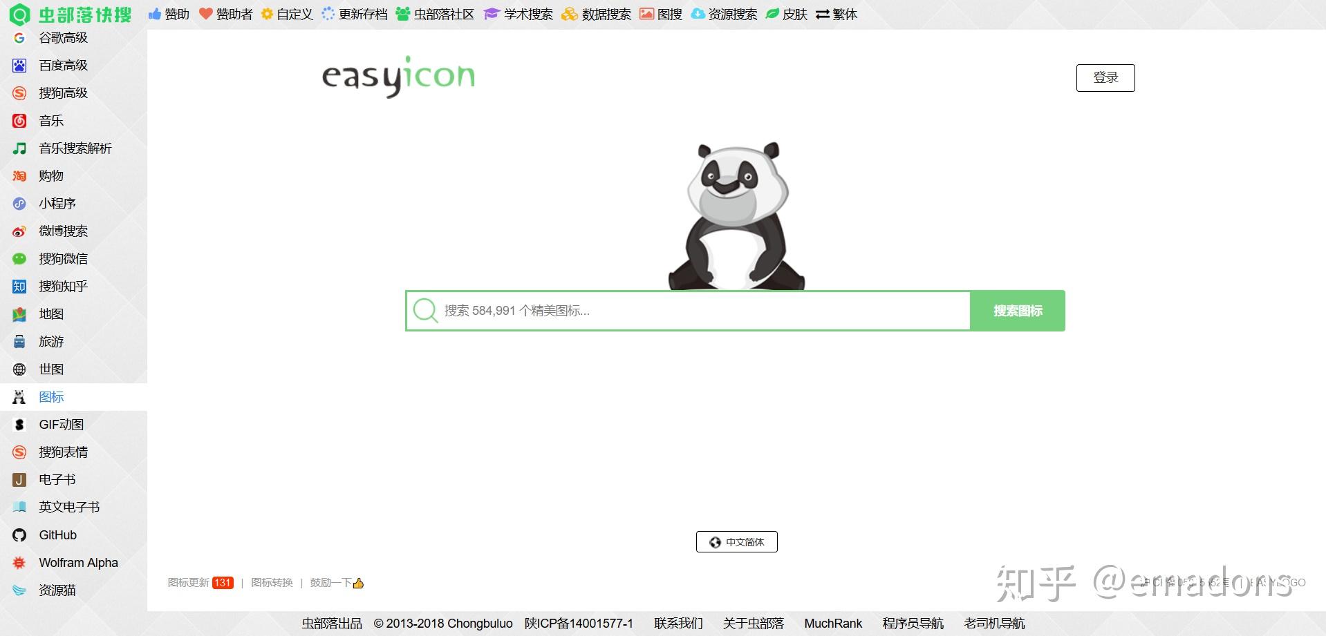Open the 联系我们 footer link
The height and width of the screenshot is (636, 1326).
[678, 624]
